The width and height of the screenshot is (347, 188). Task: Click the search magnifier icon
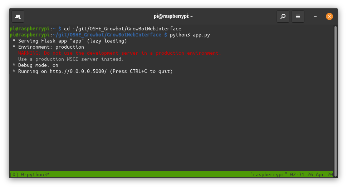click(x=283, y=16)
